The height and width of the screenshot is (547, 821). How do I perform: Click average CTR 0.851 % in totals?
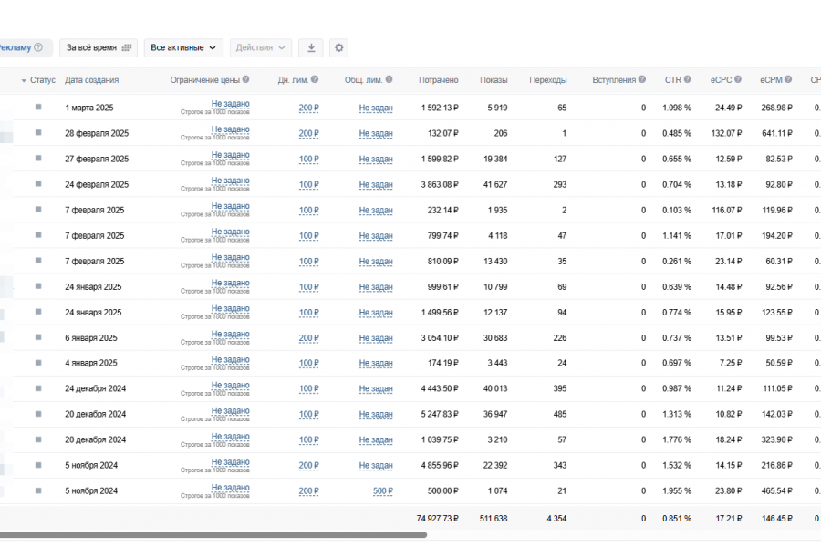(677, 518)
